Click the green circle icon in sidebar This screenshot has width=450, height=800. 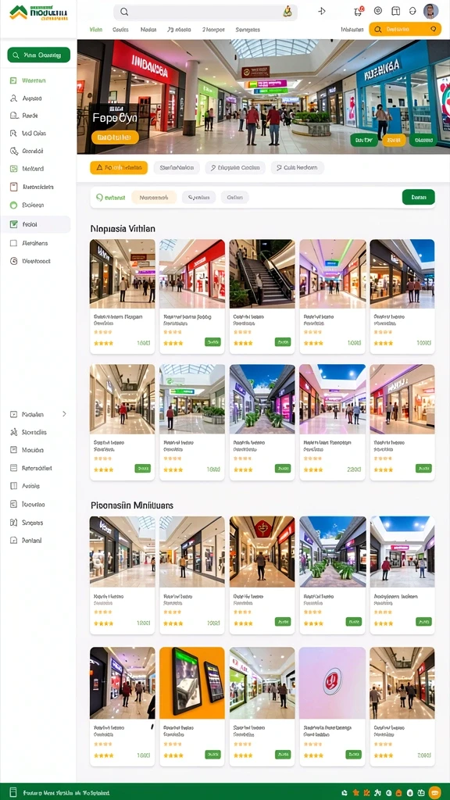[x=14, y=205]
